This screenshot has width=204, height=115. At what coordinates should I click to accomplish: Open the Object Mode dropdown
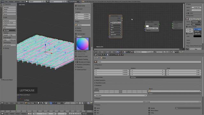31,103
